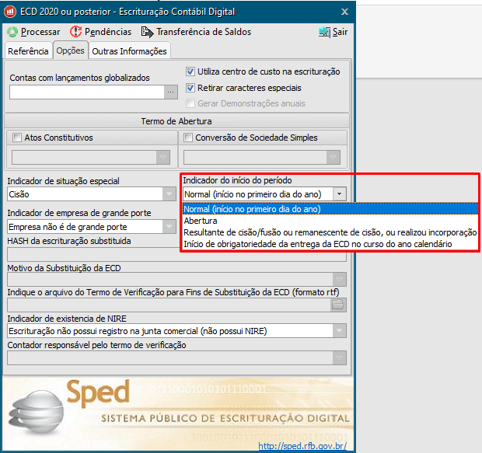Click the Processar toolbar icon
Viewport: 482px width, 453px height.
[x=13, y=32]
